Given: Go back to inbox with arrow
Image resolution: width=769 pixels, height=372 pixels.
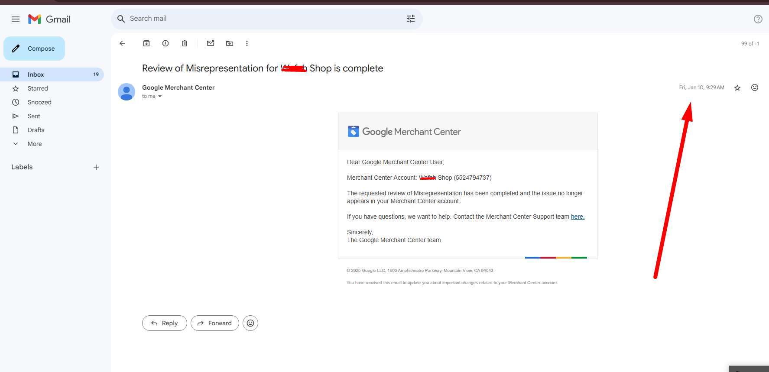Looking at the screenshot, I should point(122,43).
